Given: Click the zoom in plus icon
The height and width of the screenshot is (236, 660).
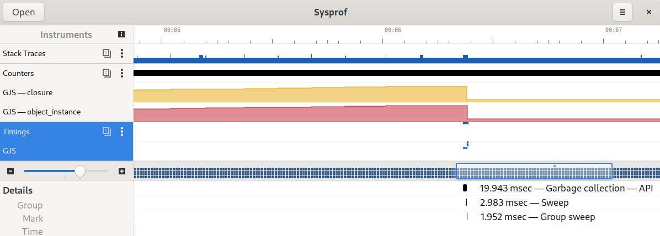Looking at the screenshot, I should (122, 171).
